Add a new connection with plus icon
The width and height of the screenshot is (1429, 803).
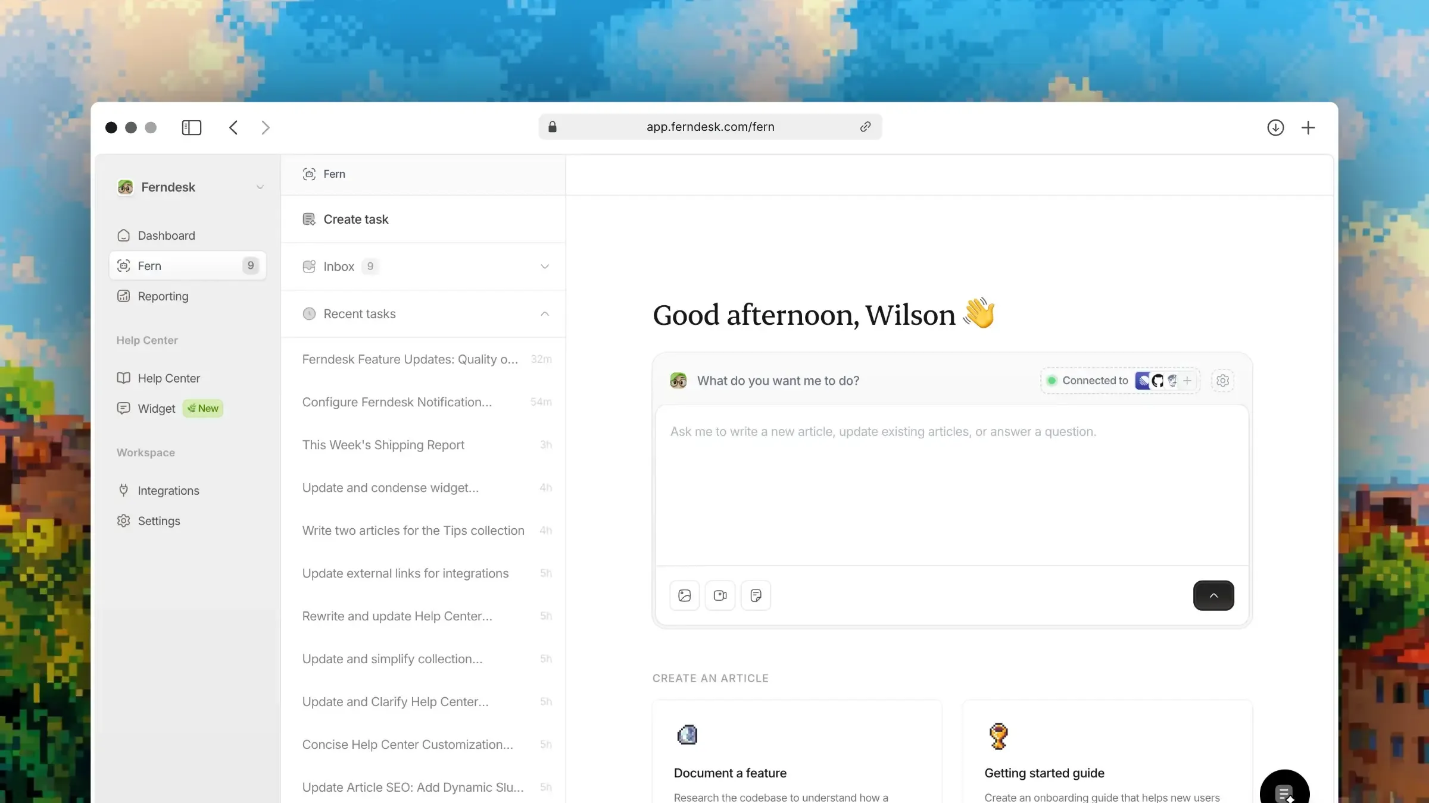pos(1187,381)
